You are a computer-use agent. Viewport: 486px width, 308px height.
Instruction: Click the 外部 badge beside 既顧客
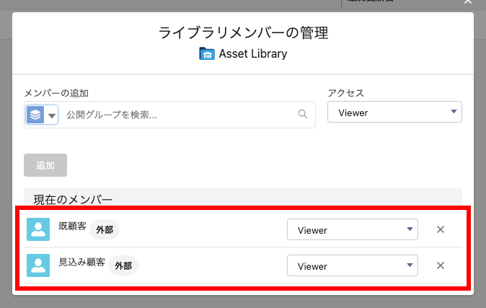coord(105,229)
